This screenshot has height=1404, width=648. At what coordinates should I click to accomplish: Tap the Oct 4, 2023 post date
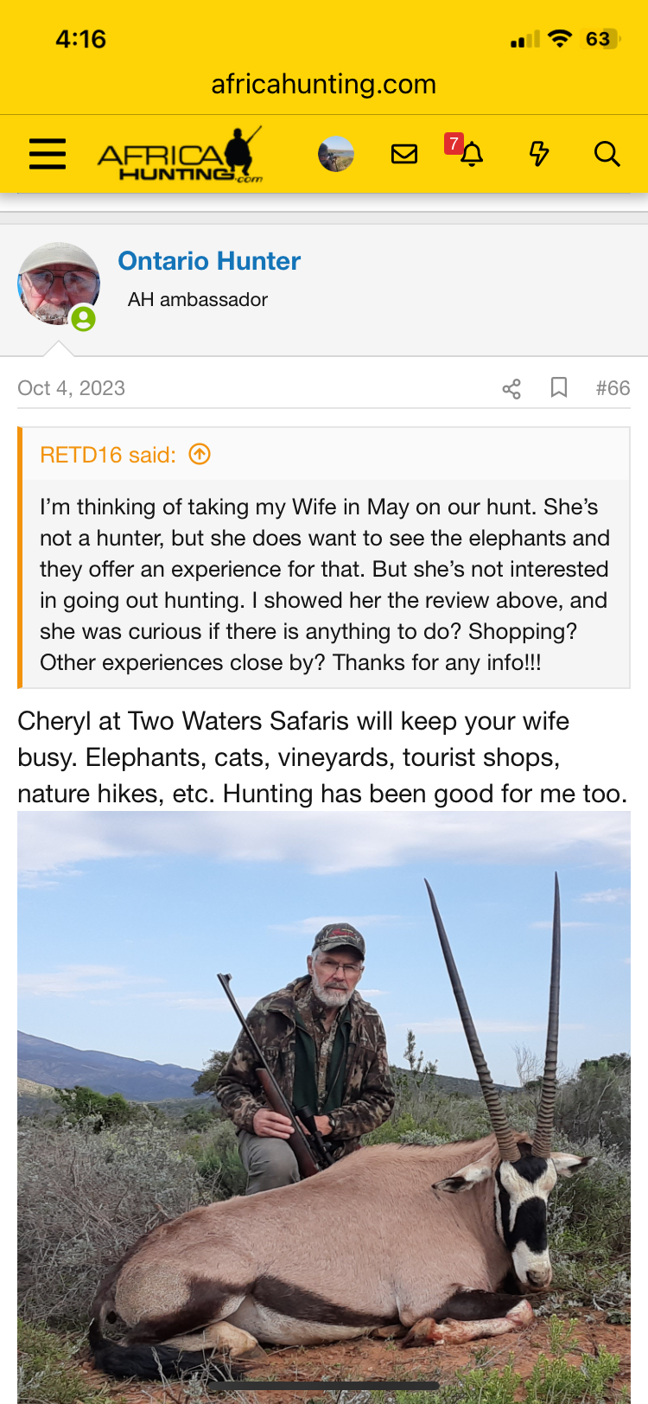[72, 388]
